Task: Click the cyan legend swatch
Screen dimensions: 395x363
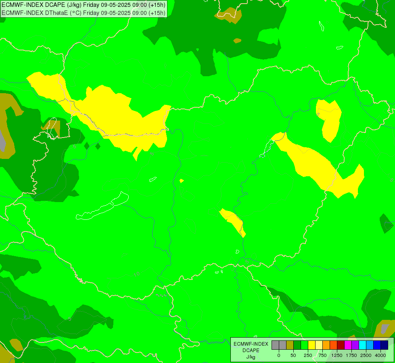Action: pos(362,345)
